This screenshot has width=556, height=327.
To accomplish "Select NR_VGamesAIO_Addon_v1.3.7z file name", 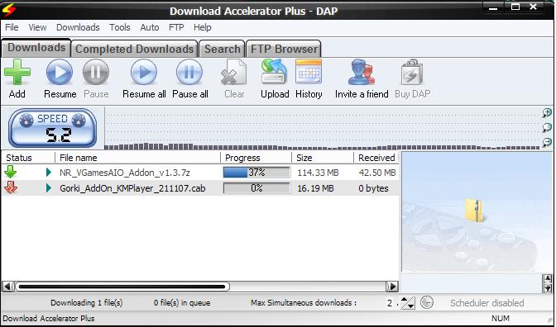I will point(125,173).
